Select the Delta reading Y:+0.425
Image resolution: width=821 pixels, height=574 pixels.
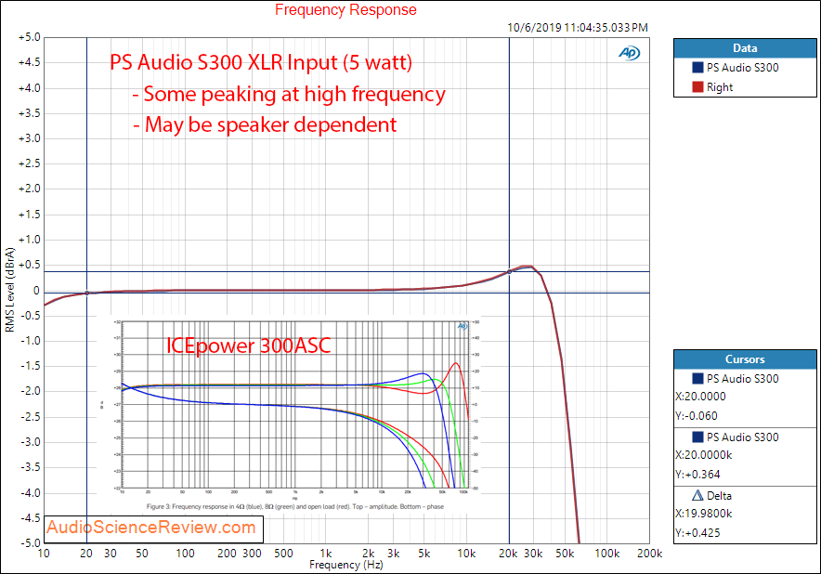pos(698,533)
